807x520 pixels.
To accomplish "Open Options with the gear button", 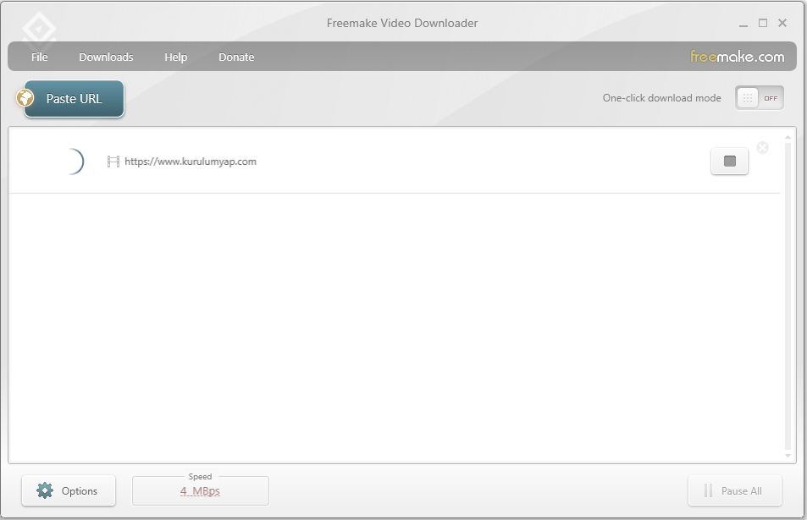I will (69, 490).
